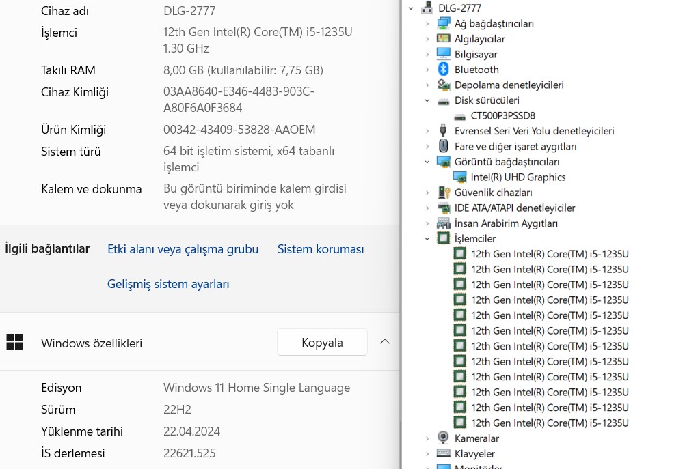Click the Algılayıcılar sensors icon
The height and width of the screenshot is (469, 698).
pyautogui.click(x=444, y=39)
